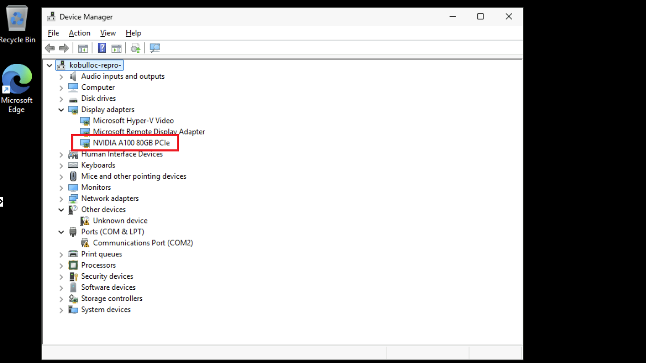646x363 pixels.
Task: Expand the Human Interface Devices chevron
Action: pyautogui.click(x=61, y=154)
